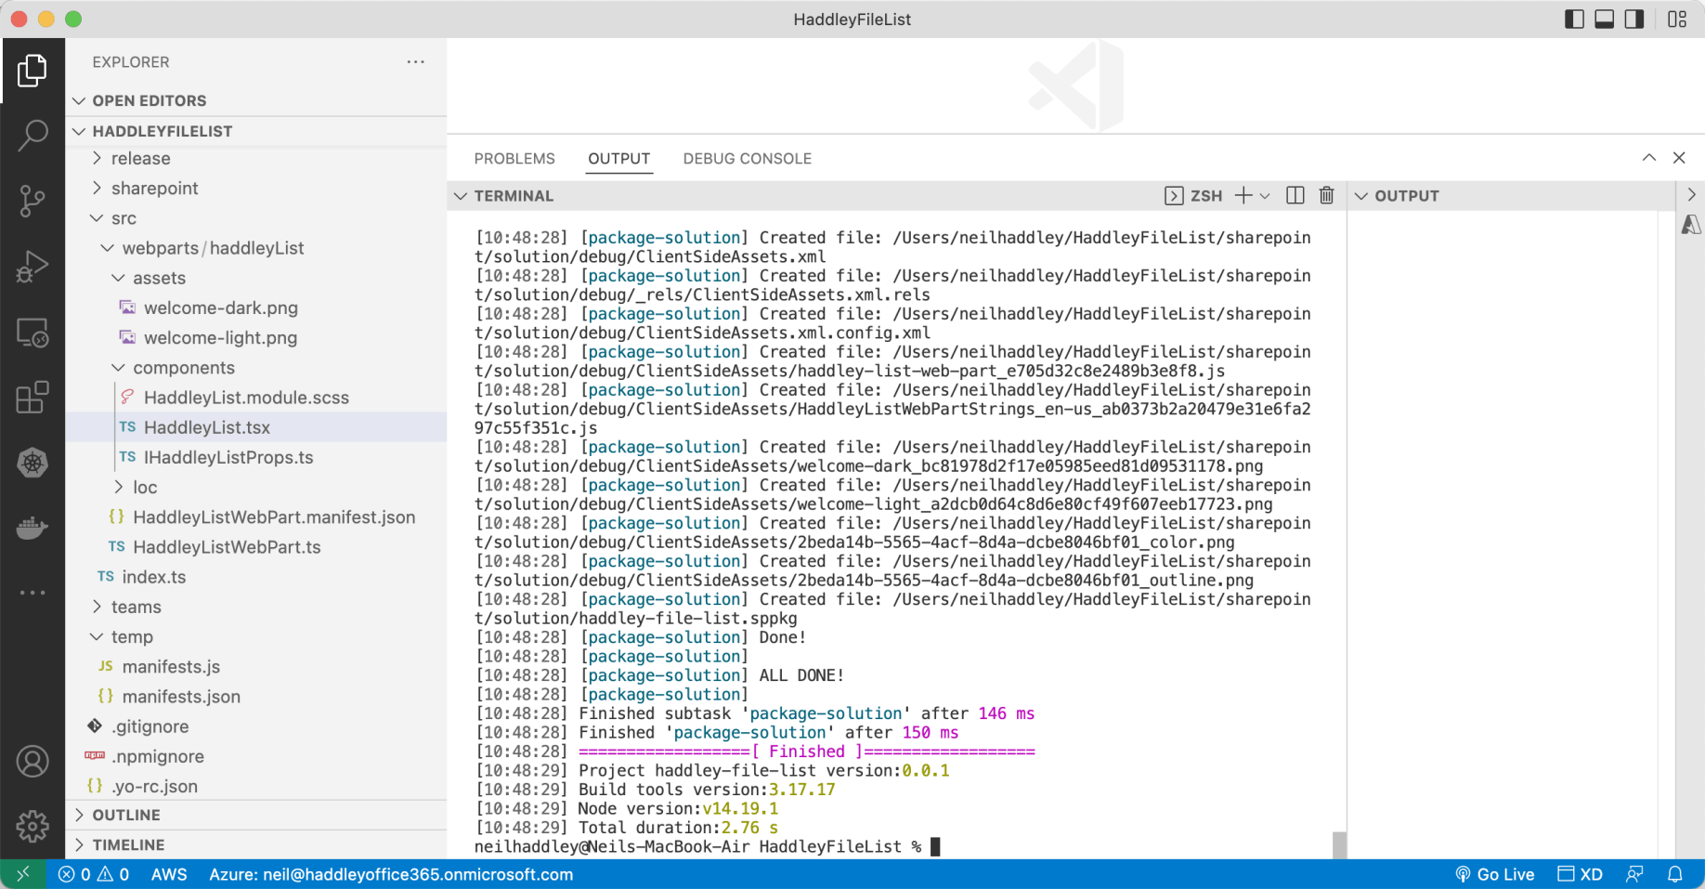1705x889 pixels.
Task: Open the remote window indicator
Action: [23, 874]
